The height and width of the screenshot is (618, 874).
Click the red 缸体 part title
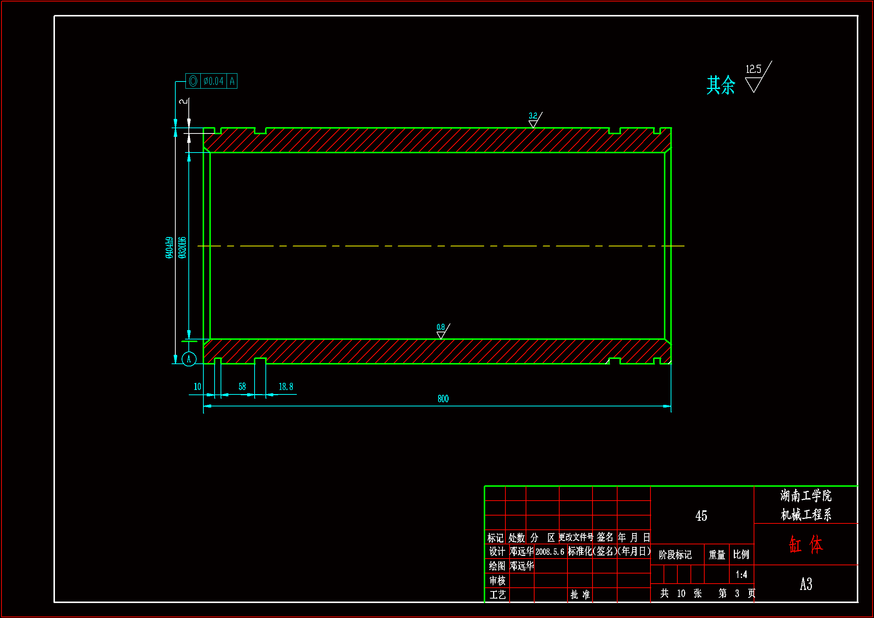(806, 544)
